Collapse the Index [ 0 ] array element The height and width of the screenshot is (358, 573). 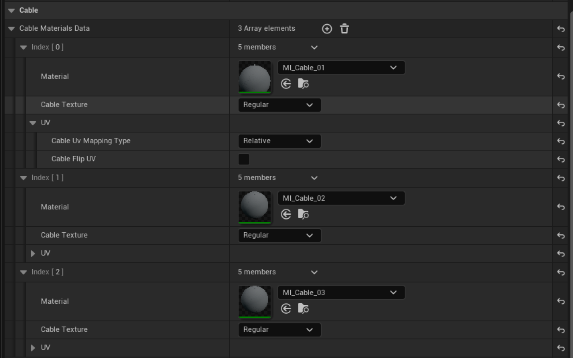(x=23, y=48)
